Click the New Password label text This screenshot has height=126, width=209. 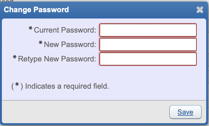70,45
